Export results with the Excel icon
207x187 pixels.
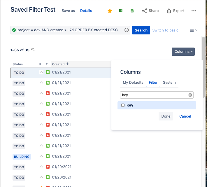pyautogui.click(x=121, y=11)
